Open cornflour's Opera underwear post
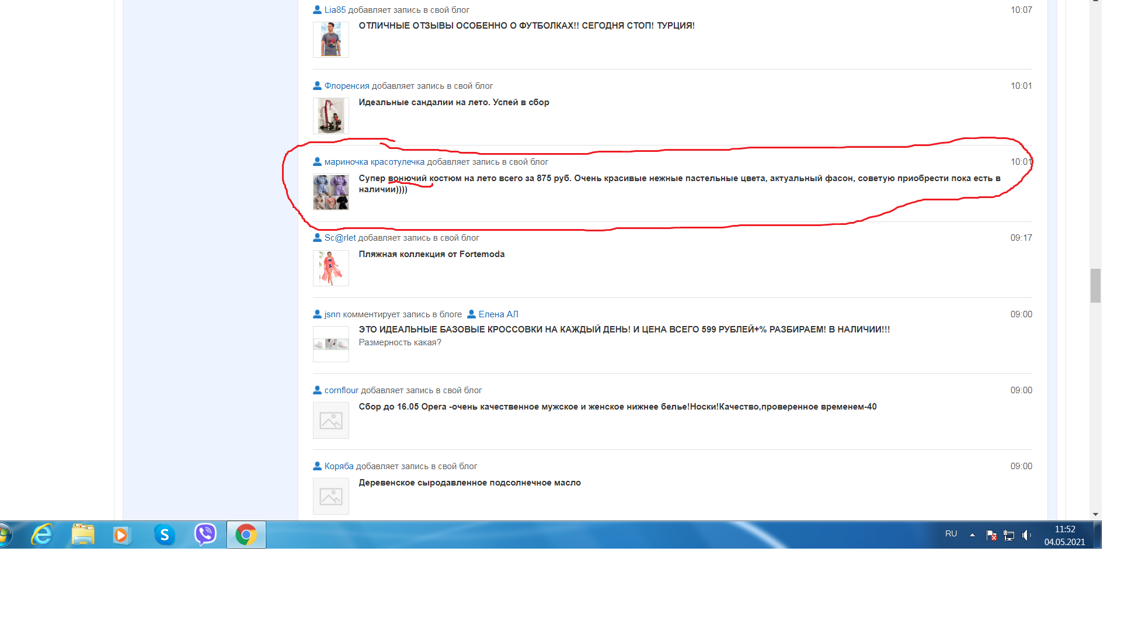The height and width of the screenshot is (631, 1121). pyautogui.click(x=617, y=407)
